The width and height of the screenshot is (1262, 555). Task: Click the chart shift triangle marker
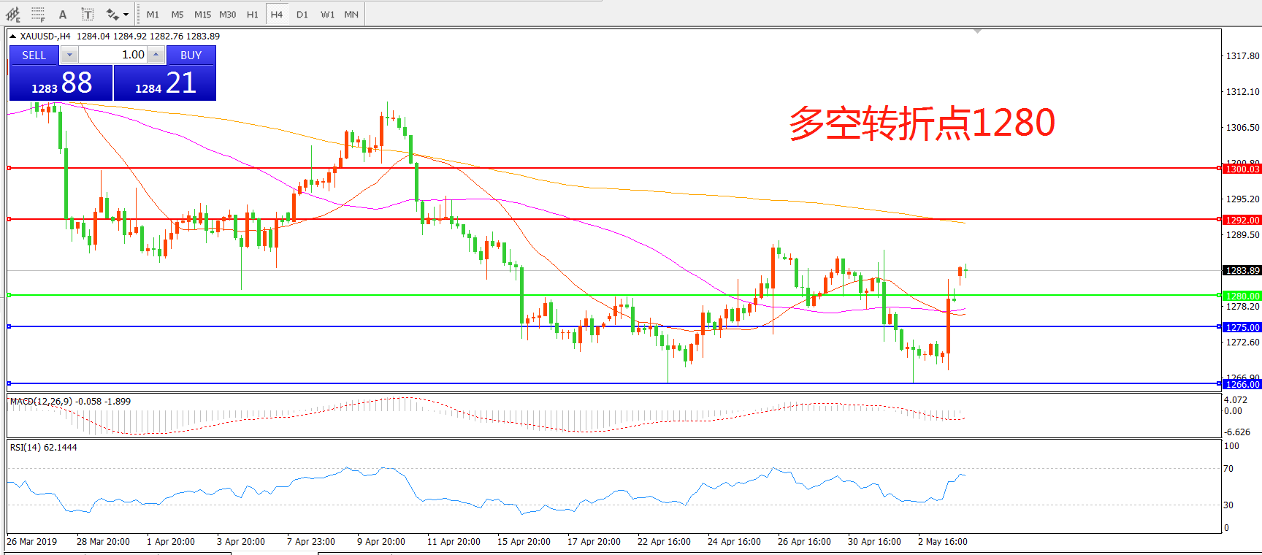(x=977, y=31)
